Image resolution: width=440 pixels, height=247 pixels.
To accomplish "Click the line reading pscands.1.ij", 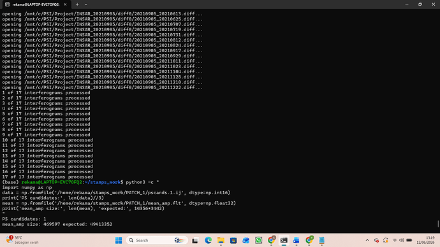I will (x=117, y=193).
